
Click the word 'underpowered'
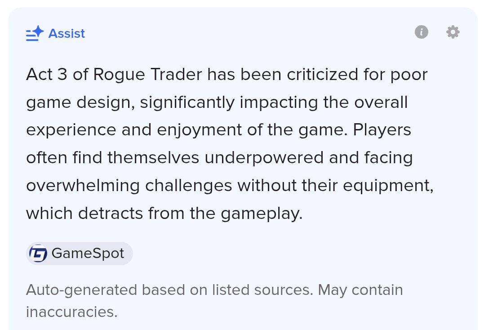[x=264, y=158]
